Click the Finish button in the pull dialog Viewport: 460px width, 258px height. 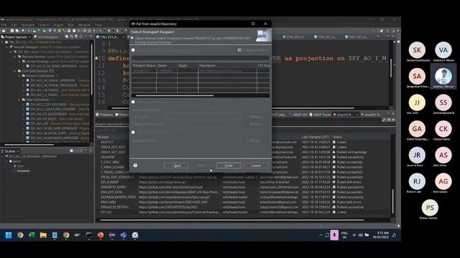point(229,166)
